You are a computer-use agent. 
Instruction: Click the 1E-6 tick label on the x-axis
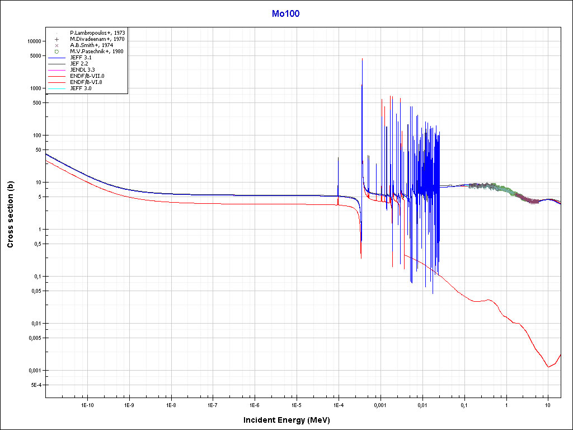[254, 404]
